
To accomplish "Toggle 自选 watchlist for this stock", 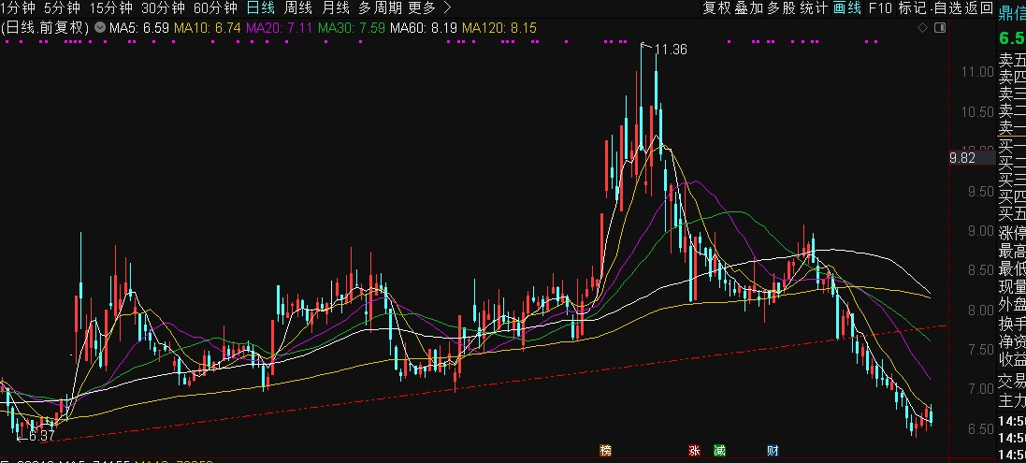I will point(947,7).
